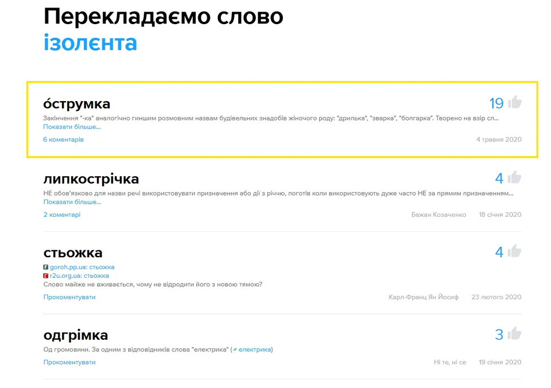This screenshot has height=388, width=551.
Task: Click the goroh.pp.ua favicon icon
Action: 46,267
